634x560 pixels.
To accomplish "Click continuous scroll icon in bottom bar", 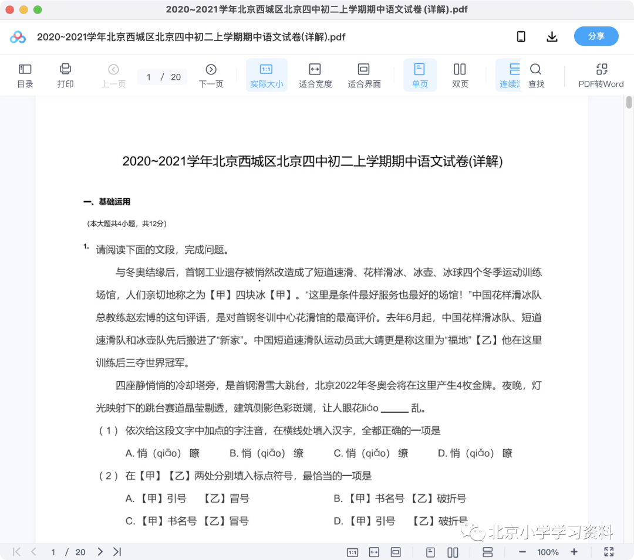I will click(488, 552).
